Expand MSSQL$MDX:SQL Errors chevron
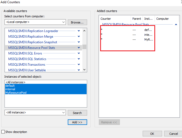The height and width of the screenshot is (138, 182). tap(79, 53)
